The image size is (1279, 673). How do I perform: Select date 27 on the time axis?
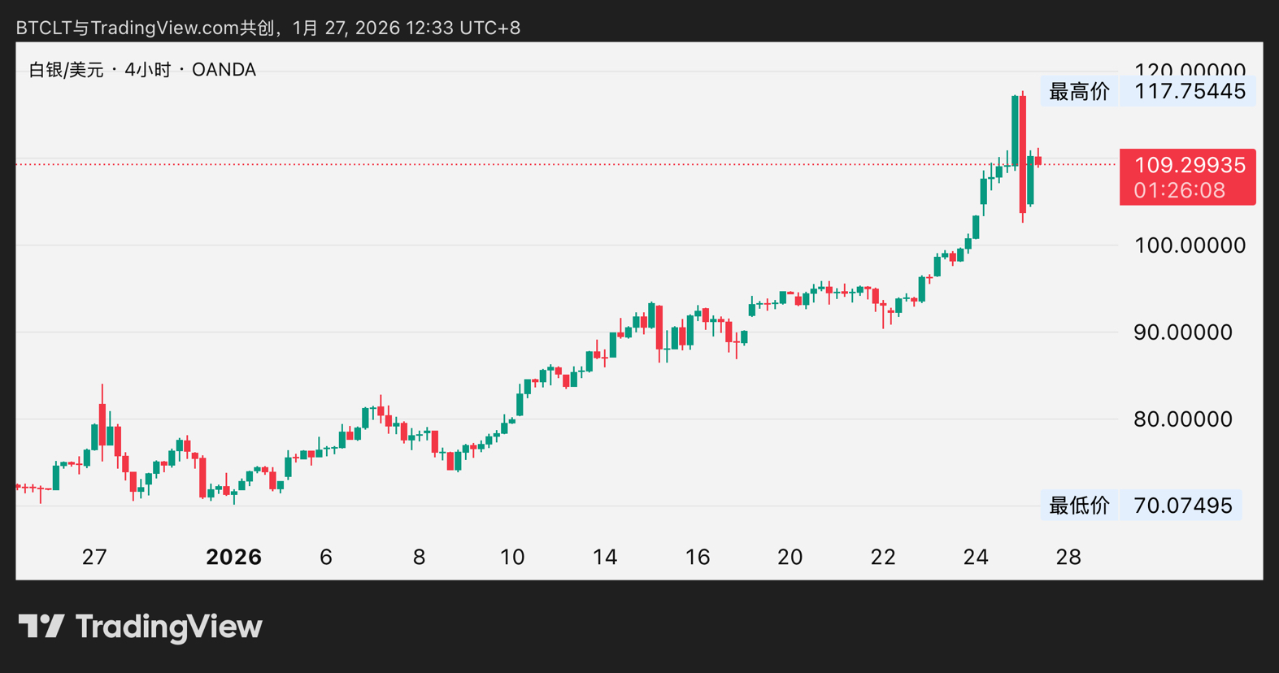[94, 557]
